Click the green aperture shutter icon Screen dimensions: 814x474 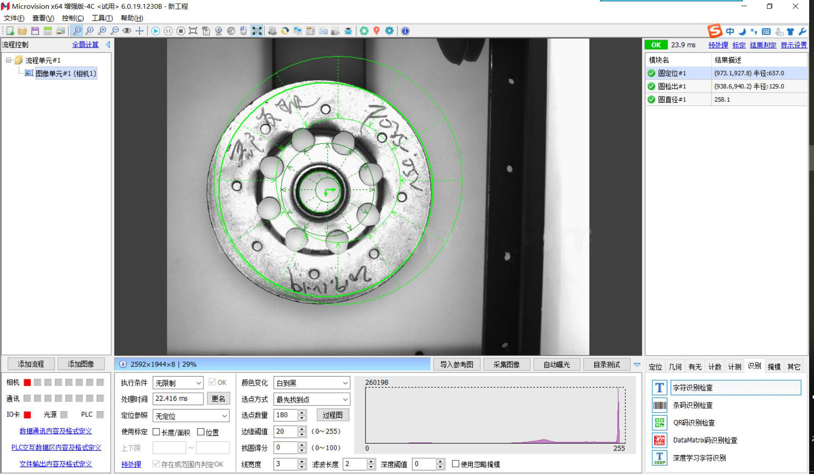click(x=364, y=31)
